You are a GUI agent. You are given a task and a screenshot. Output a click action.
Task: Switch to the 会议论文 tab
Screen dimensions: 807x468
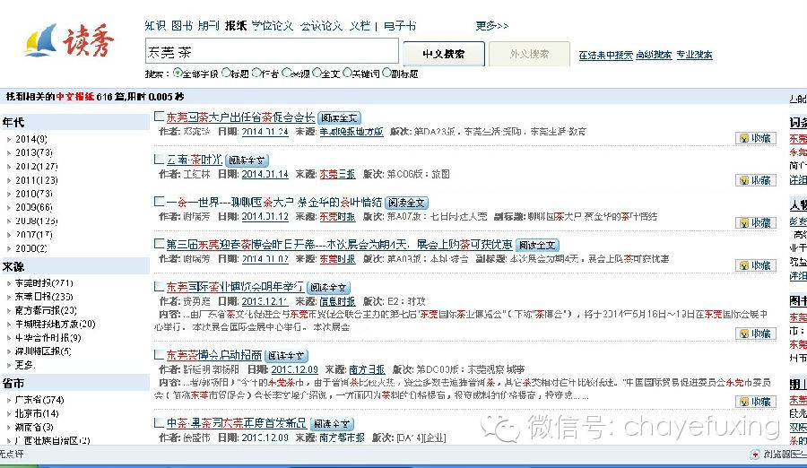coord(321,26)
